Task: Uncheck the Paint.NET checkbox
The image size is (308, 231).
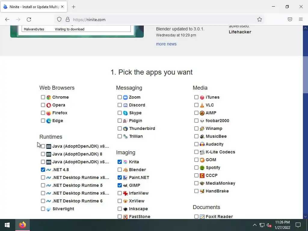Action: pos(120,177)
